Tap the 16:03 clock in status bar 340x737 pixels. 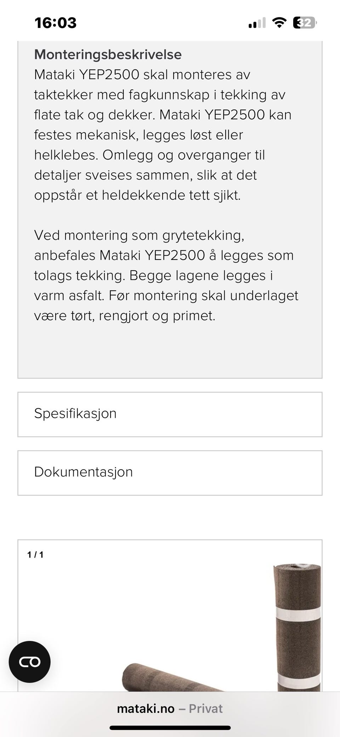pos(56,23)
